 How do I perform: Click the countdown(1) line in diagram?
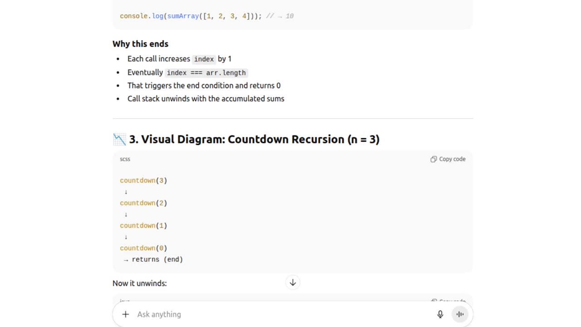point(143,226)
